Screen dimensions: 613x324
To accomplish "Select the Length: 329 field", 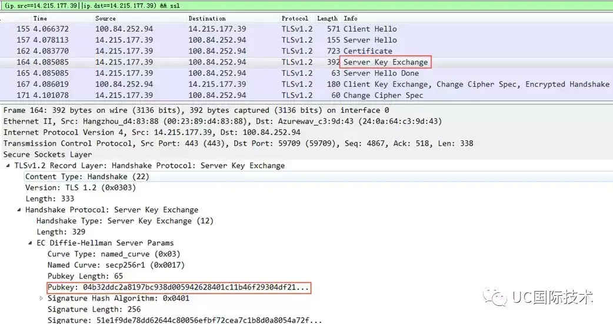I will point(61,232).
